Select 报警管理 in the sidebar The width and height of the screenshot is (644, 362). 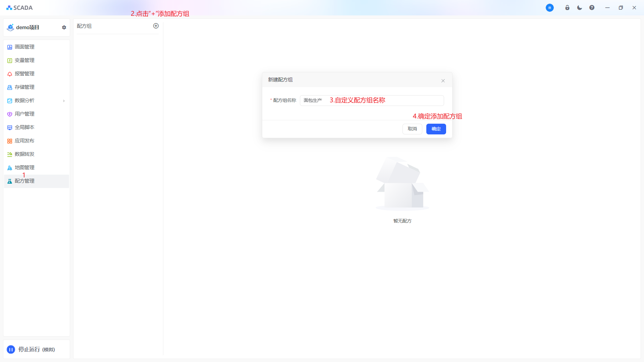24,74
